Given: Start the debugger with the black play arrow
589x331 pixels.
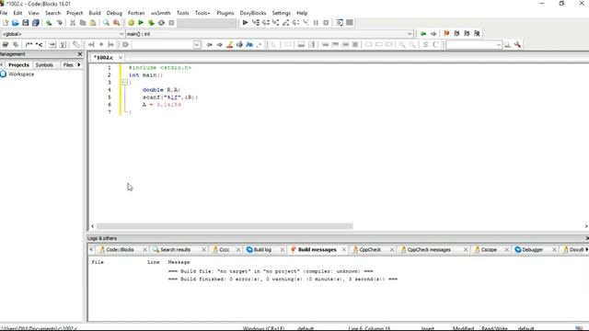Looking at the screenshot, I should pos(245,23).
